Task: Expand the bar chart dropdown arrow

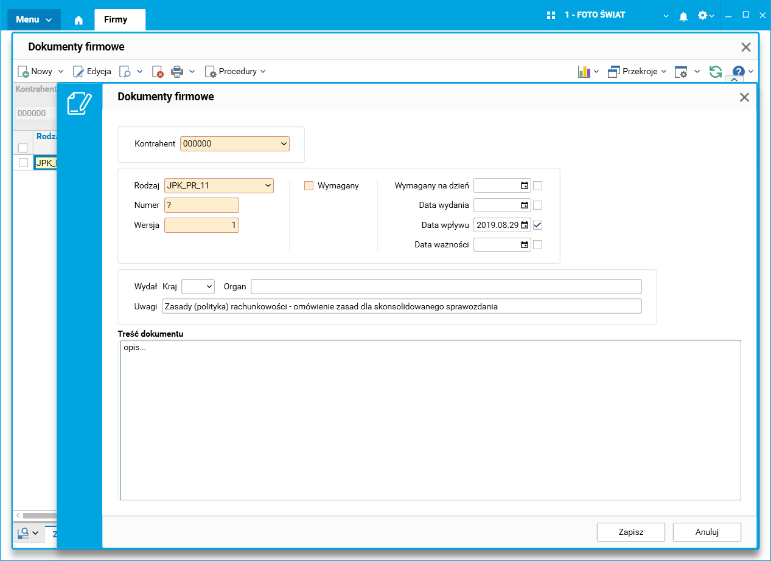Action: point(596,72)
